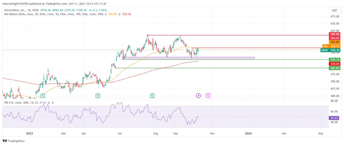Click the 400.00 price scale label
The image size is (344, 145).
tap(335, 96)
